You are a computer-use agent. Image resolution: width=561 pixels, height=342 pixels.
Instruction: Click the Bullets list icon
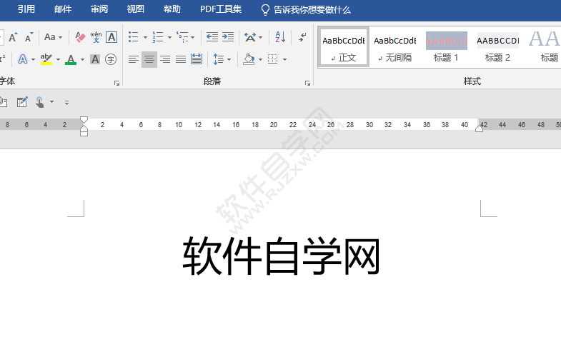coord(134,37)
